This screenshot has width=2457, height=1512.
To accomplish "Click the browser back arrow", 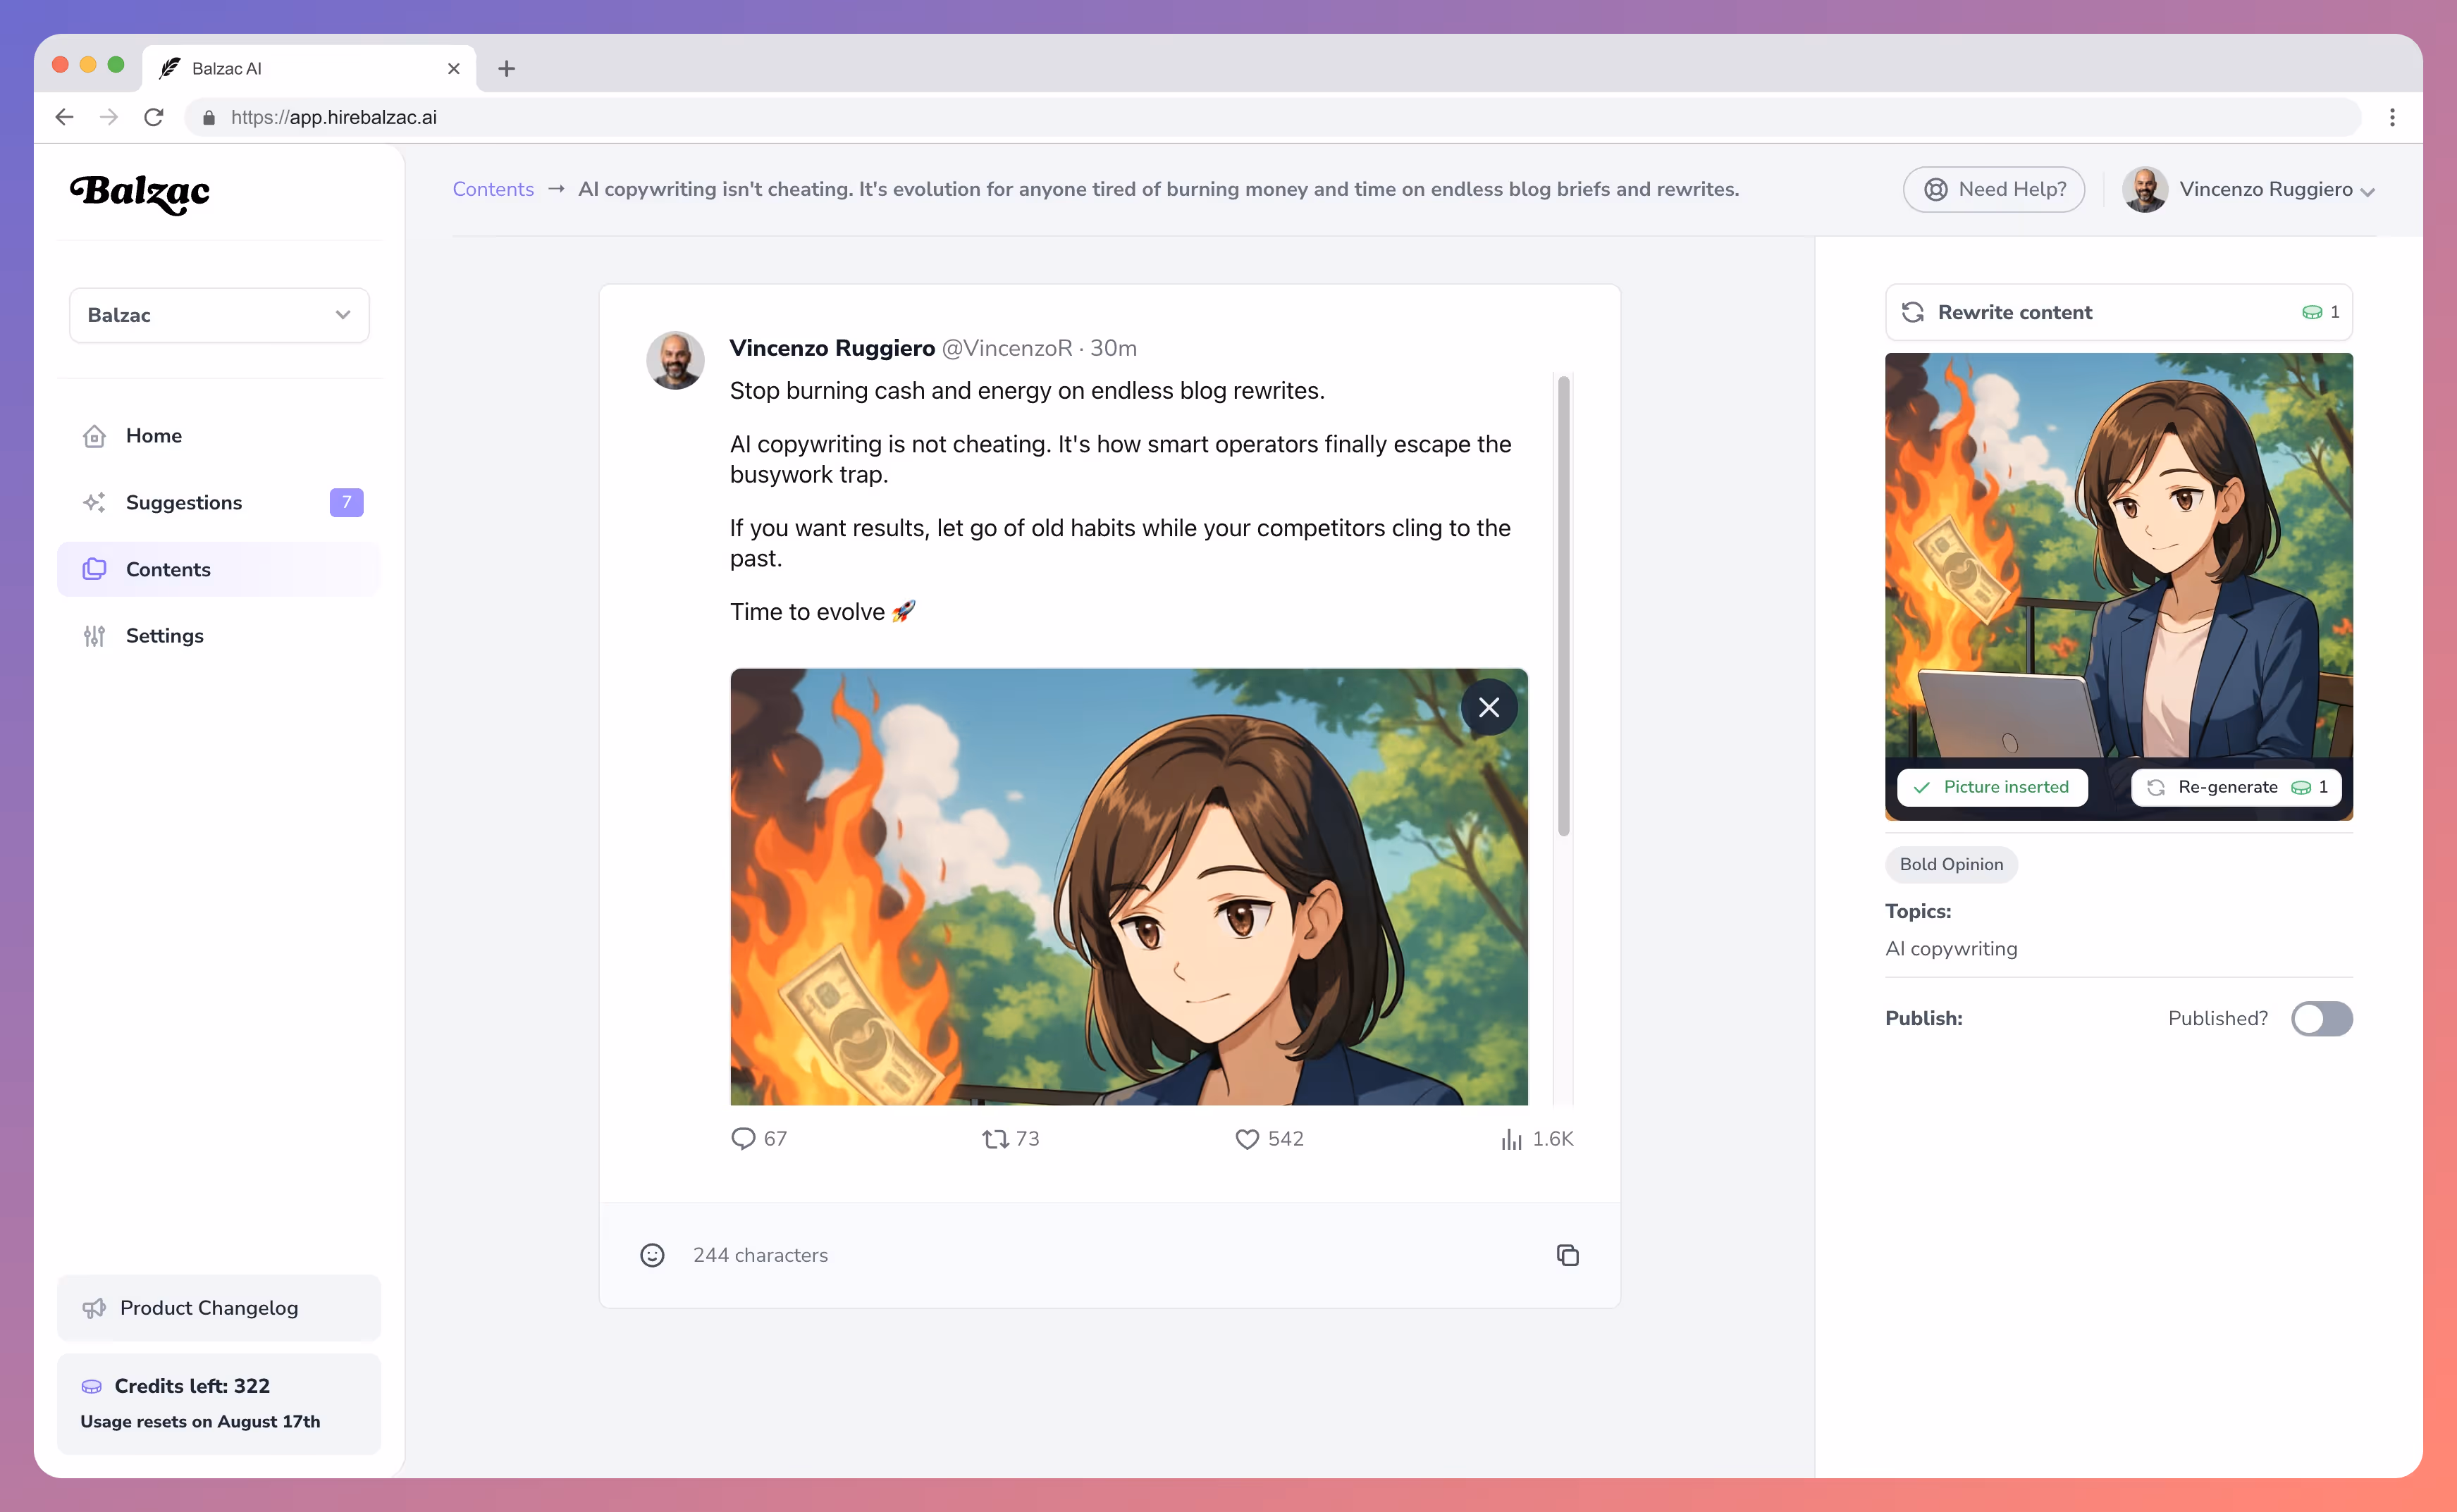I will pyautogui.click(x=64, y=117).
